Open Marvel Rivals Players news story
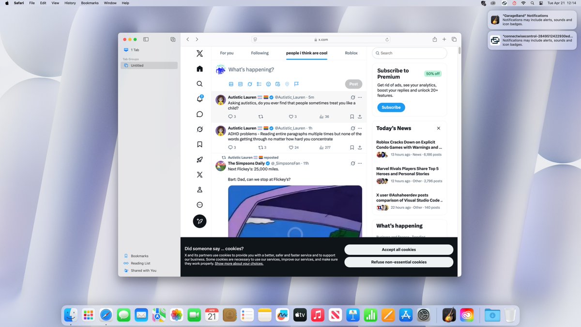The image size is (581, 327). (409, 174)
